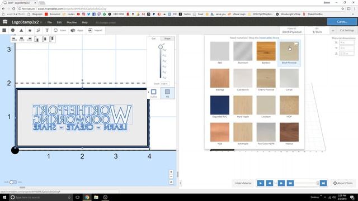Open the Inventables Store link

click(x=269, y=38)
